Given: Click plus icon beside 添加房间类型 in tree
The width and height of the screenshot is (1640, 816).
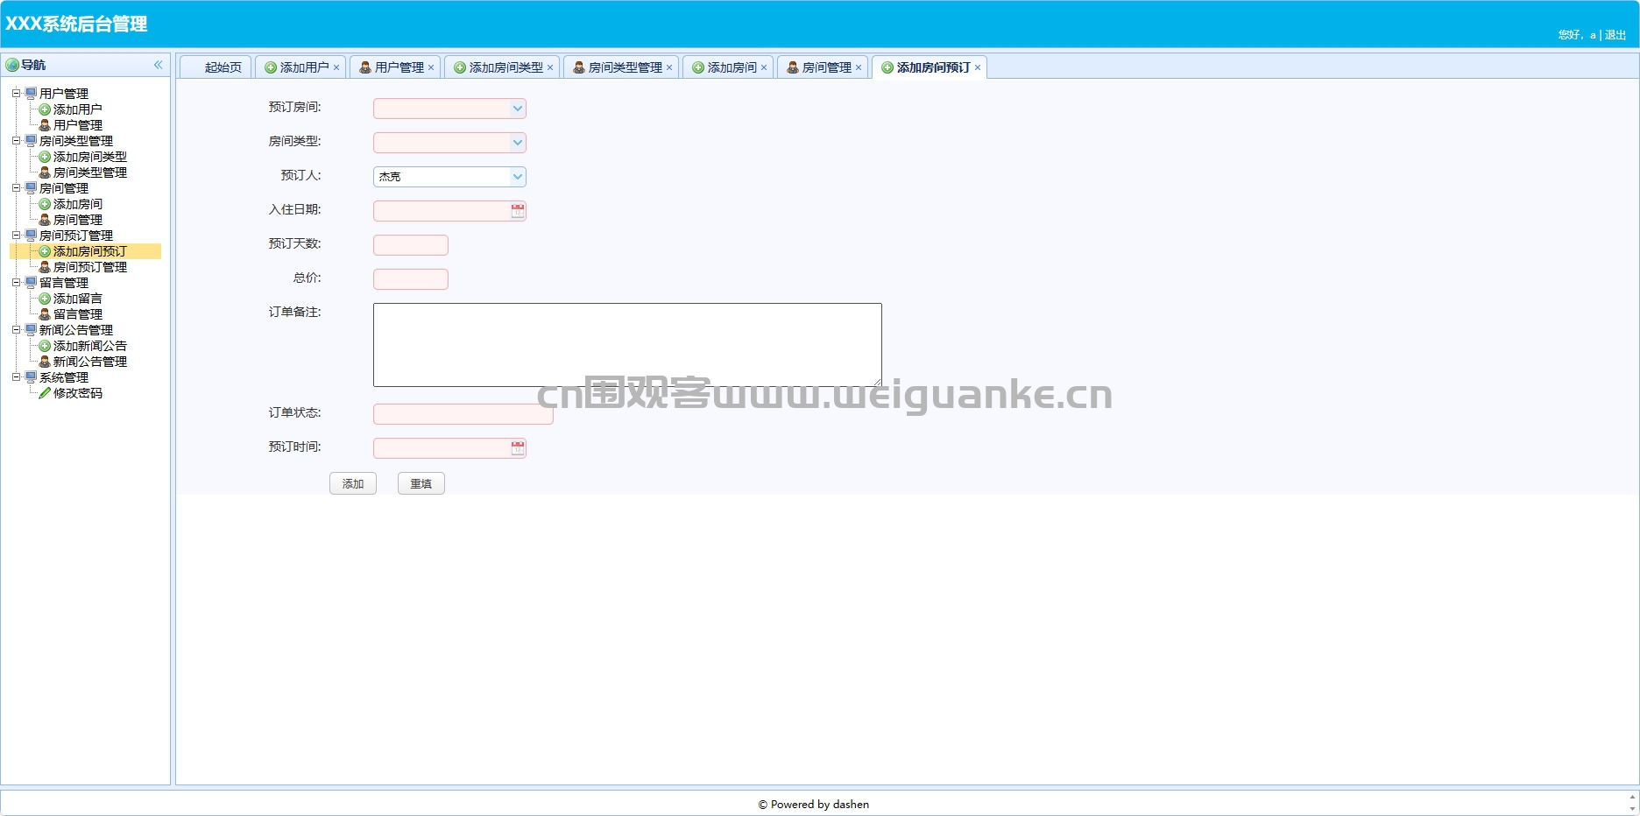Looking at the screenshot, I should pos(45,157).
